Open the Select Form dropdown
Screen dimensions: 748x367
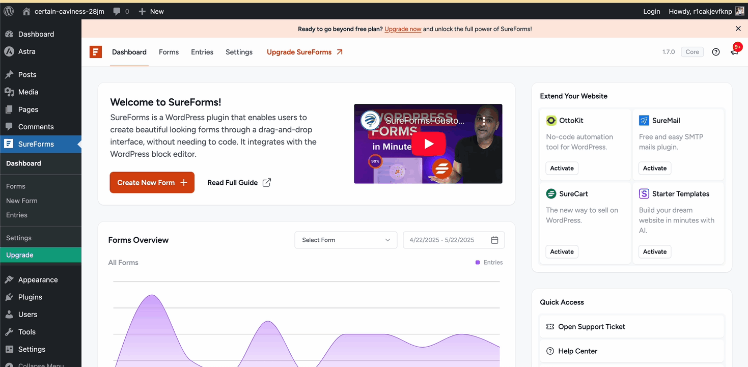346,240
